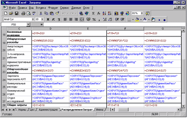187x119 pixels.
Task: Open the Формат menu
Action: tap(53, 8)
